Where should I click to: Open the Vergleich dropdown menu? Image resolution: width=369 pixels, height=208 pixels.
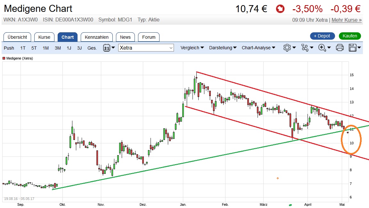pyautogui.click(x=192, y=48)
